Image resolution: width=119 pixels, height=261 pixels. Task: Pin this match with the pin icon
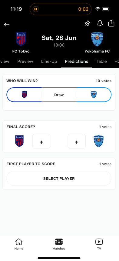pyautogui.click(x=87, y=24)
